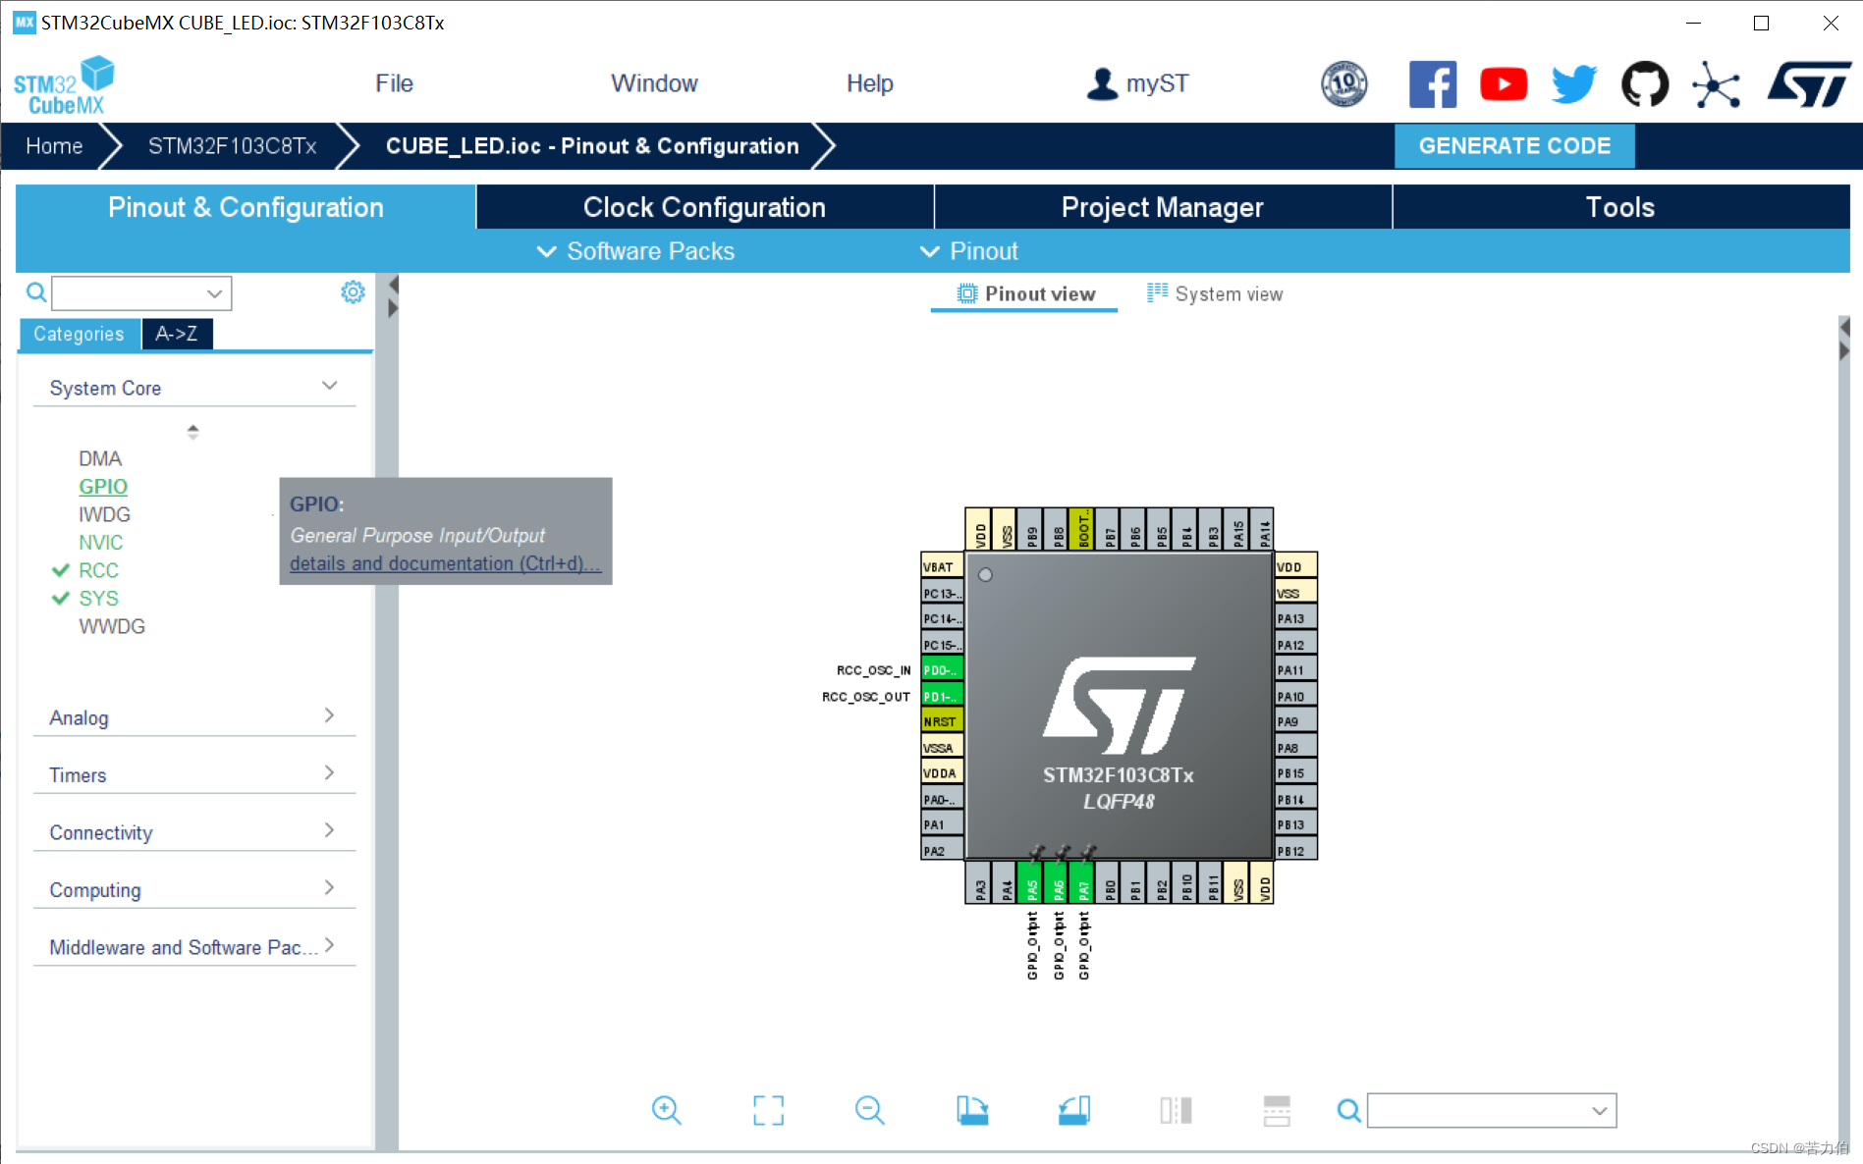Screen dimensions: 1863x1164
Task: Click the pin search magnifier icon
Action: pos(1349,1110)
